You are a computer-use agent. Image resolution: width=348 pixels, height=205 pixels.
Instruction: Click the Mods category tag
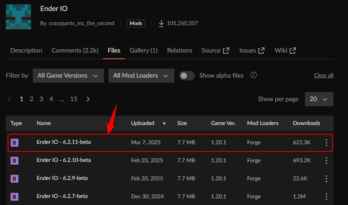pyautogui.click(x=136, y=23)
